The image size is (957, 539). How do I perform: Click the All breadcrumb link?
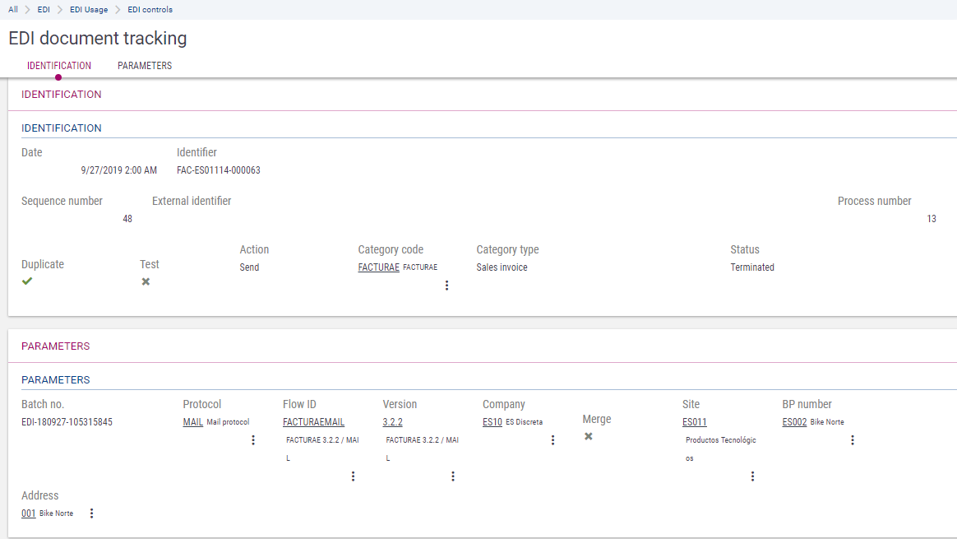(x=13, y=10)
